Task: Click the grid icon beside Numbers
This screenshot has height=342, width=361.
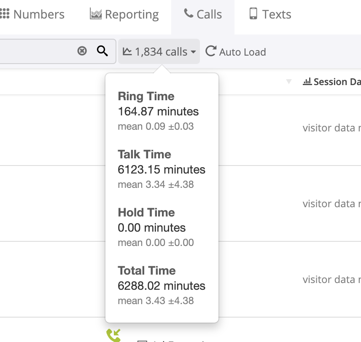Action: tap(5, 14)
